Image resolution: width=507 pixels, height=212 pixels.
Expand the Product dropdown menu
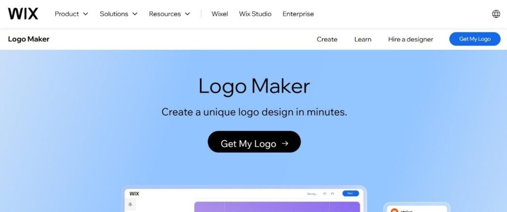click(x=71, y=14)
